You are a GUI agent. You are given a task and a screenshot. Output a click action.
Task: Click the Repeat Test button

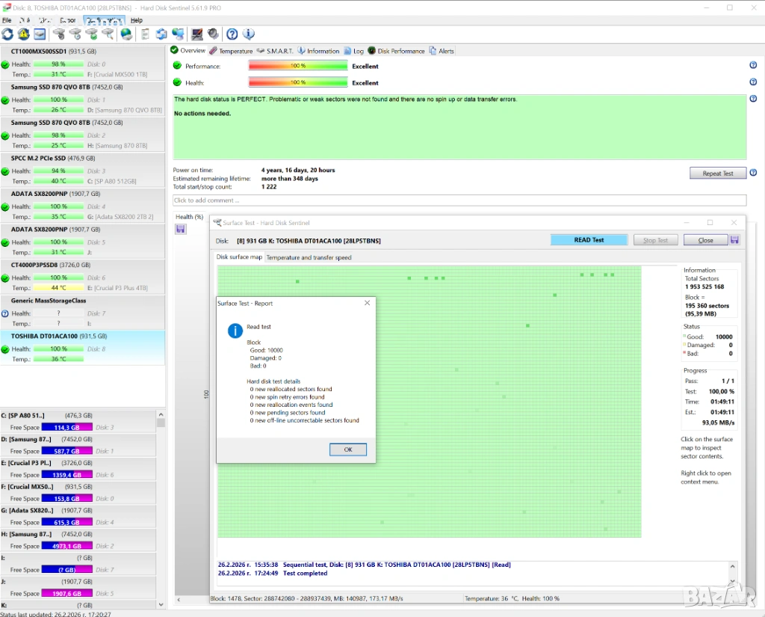point(717,174)
